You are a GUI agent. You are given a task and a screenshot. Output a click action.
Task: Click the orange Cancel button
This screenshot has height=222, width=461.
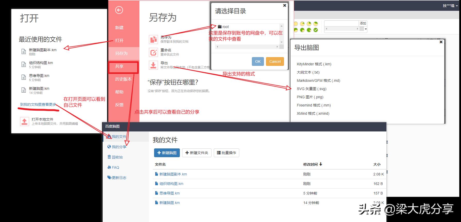click(x=275, y=61)
